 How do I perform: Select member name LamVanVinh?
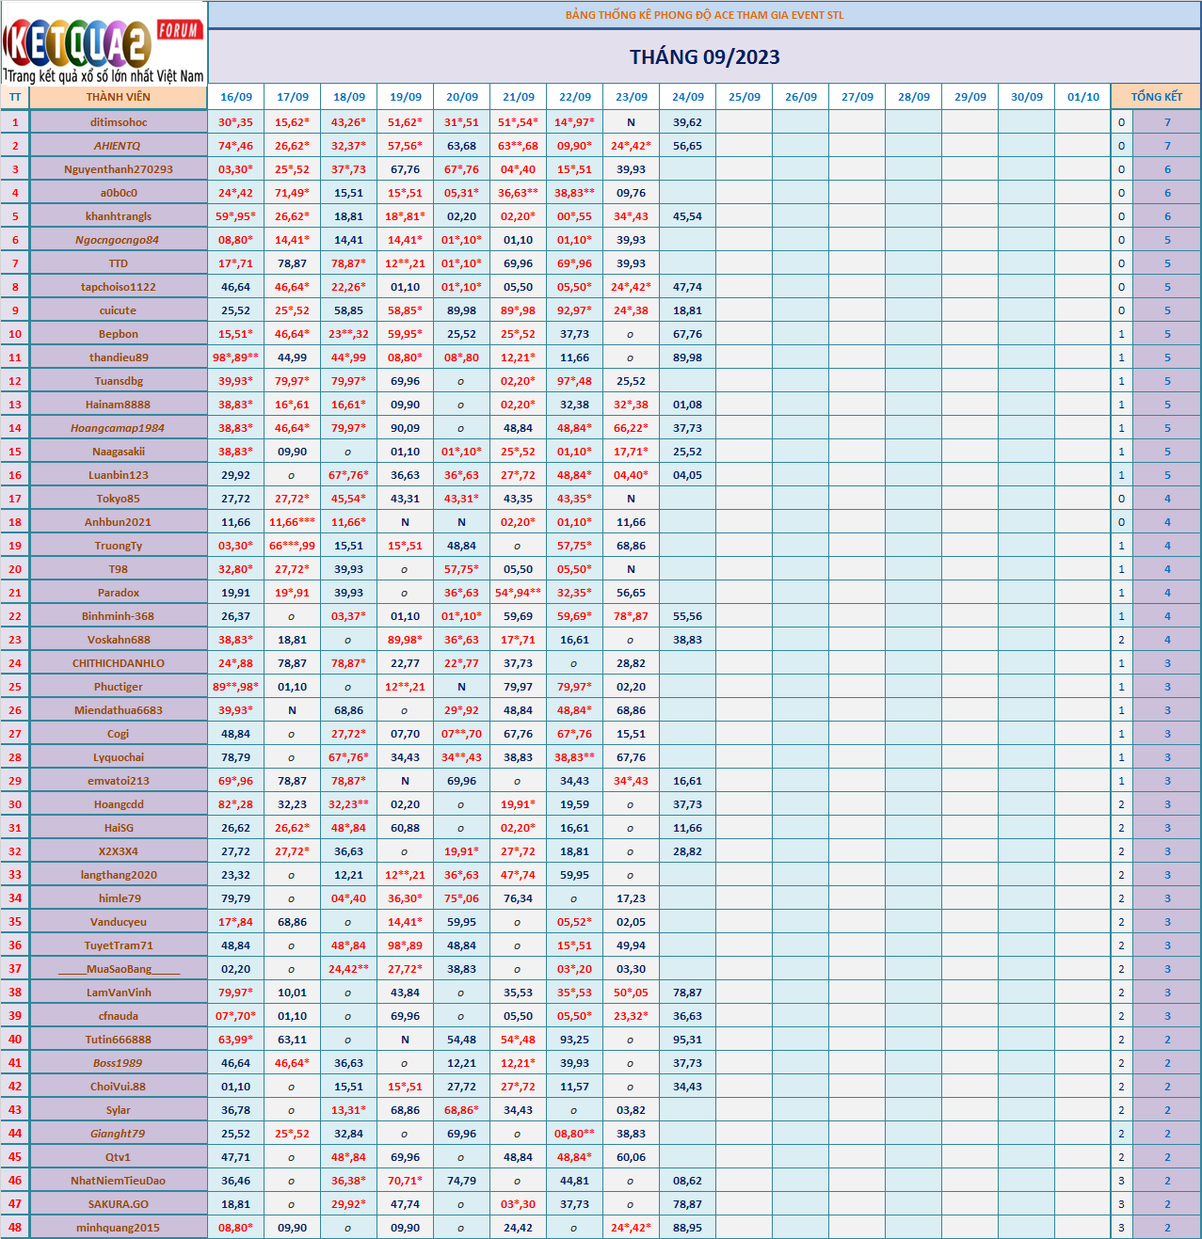click(x=119, y=993)
